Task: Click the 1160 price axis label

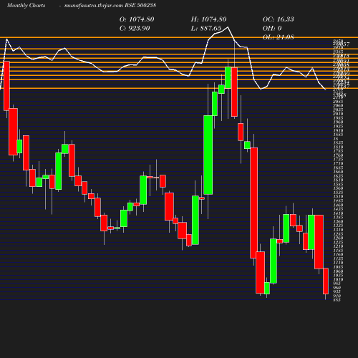Action: pos(338,254)
